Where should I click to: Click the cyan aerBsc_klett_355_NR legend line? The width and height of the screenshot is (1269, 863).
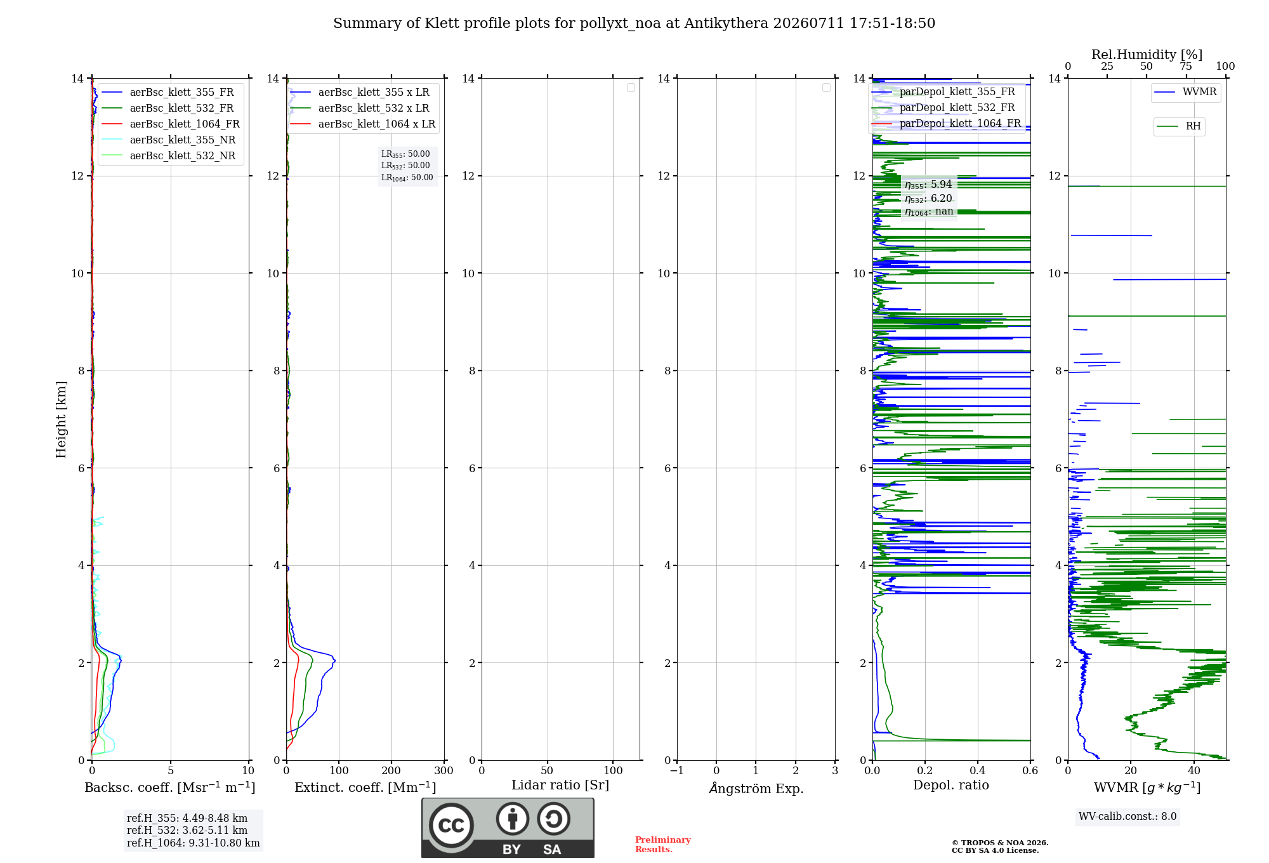tap(112, 140)
